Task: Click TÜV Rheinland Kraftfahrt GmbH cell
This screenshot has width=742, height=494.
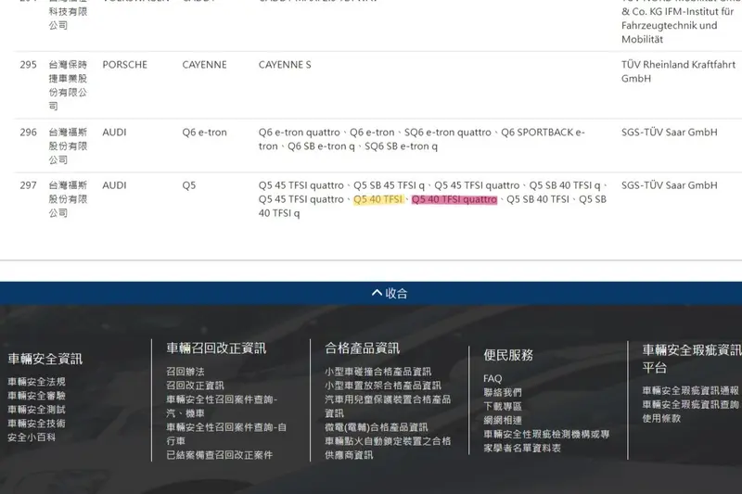Action: (x=679, y=71)
